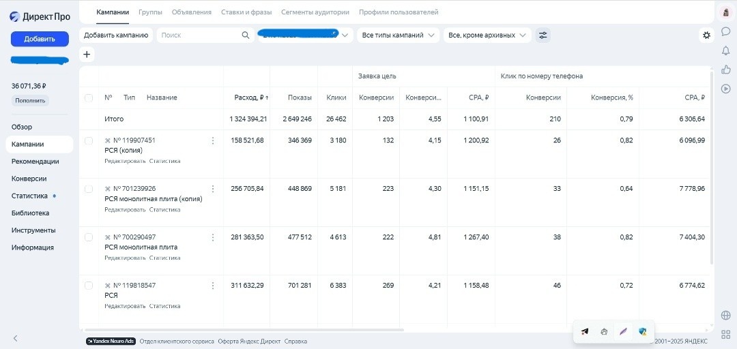The width and height of the screenshot is (737, 349).
Task: Open the Оферта Яндекс Директ footer link
Action: [x=250, y=342]
